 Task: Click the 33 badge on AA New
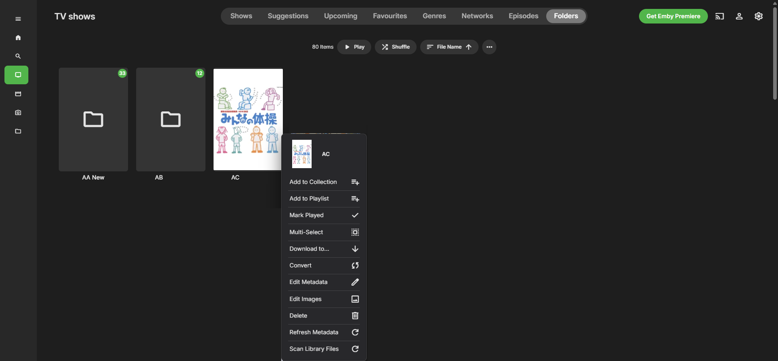(122, 73)
